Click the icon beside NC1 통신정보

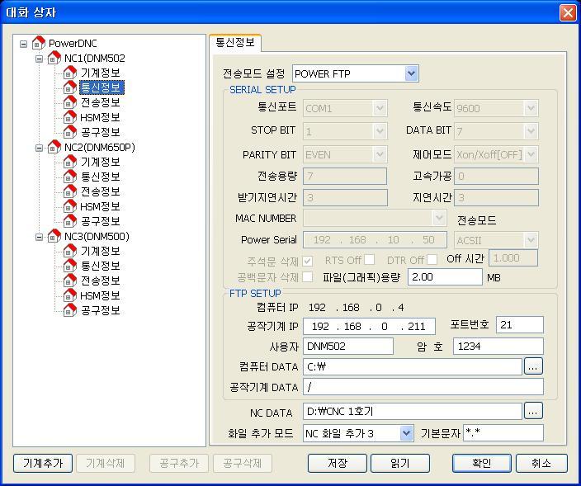tap(69, 87)
